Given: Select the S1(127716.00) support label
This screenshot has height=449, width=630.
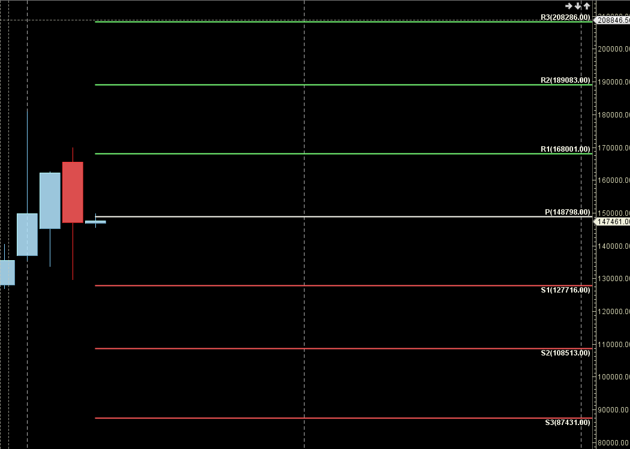Looking at the screenshot, I should point(565,290).
